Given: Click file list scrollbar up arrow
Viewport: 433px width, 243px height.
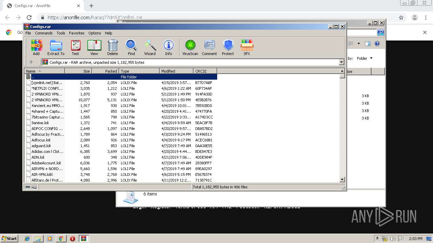Looking at the screenshot, I should [x=342, y=71].
